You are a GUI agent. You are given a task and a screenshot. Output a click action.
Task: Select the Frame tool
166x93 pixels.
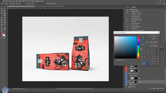click(x=5, y=13)
